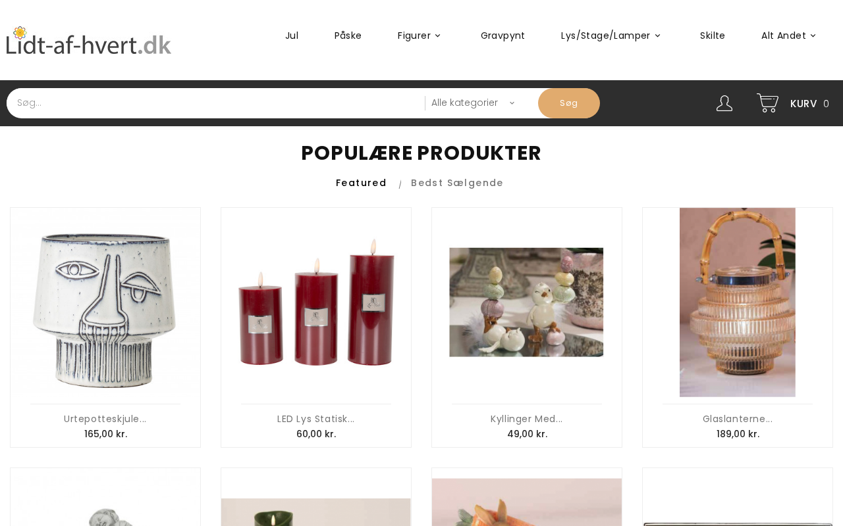The image size is (843, 526).
Task: Open the Alle kategorier dropdown
Action: tap(473, 103)
